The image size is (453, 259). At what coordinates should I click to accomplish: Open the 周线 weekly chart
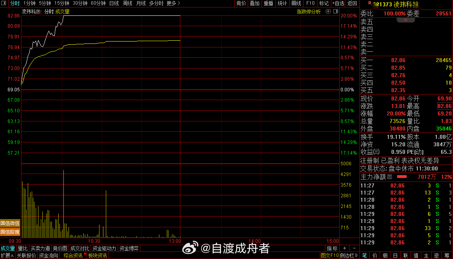(x=127, y=3)
